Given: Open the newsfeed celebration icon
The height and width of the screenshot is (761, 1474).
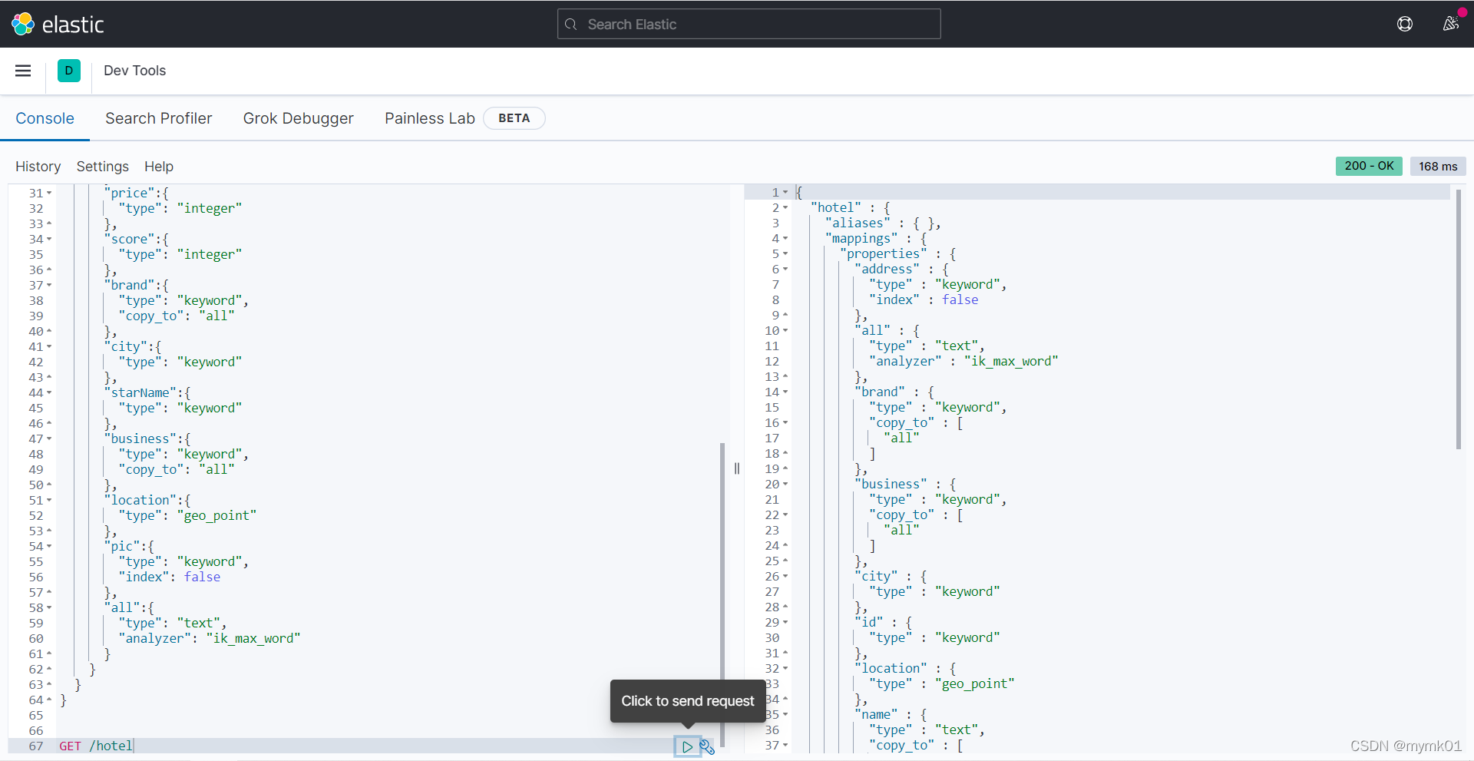Looking at the screenshot, I should [x=1450, y=24].
